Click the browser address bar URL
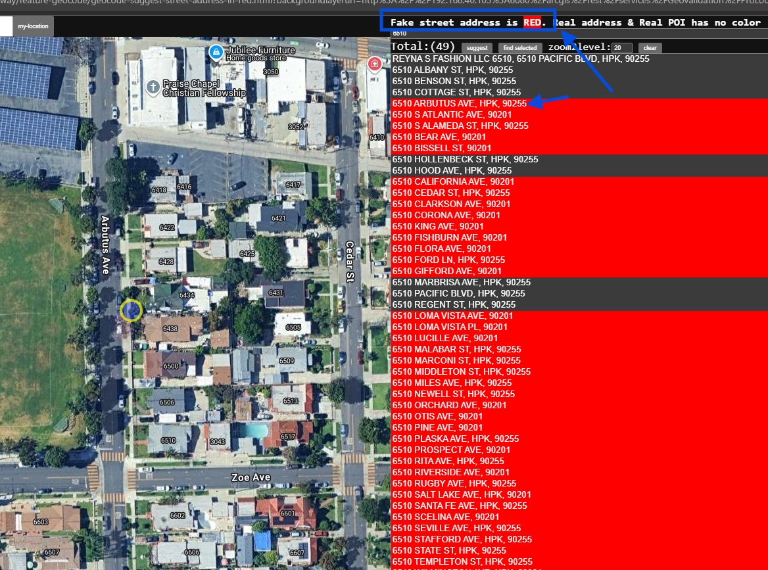 381,4
